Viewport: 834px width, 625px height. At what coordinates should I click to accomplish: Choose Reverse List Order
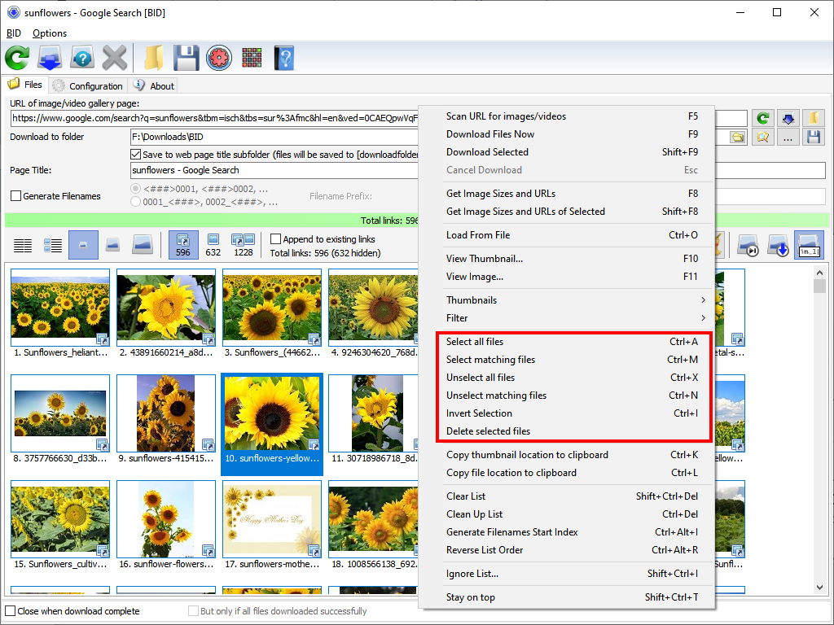[x=572, y=550]
